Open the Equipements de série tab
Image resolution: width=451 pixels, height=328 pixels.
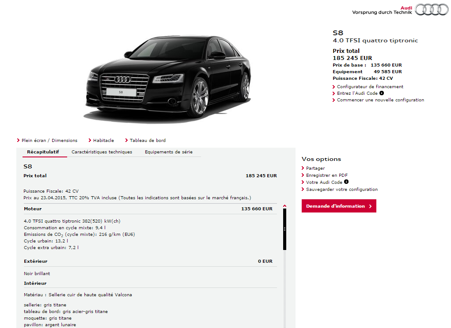(x=169, y=152)
